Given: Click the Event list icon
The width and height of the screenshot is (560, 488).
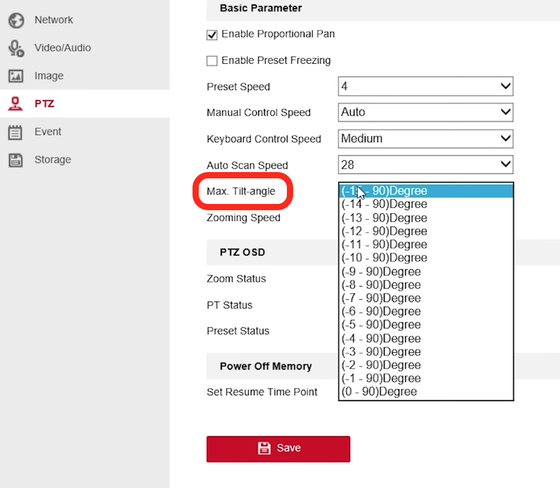Looking at the screenshot, I should [x=16, y=132].
